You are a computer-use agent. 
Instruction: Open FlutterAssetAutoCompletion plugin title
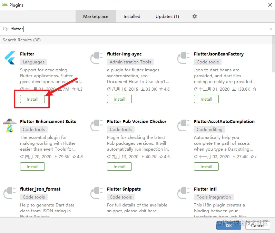point(224,122)
